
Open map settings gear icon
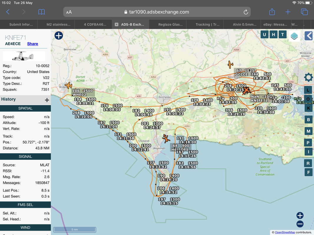pyautogui.click(x=308, y=77)
